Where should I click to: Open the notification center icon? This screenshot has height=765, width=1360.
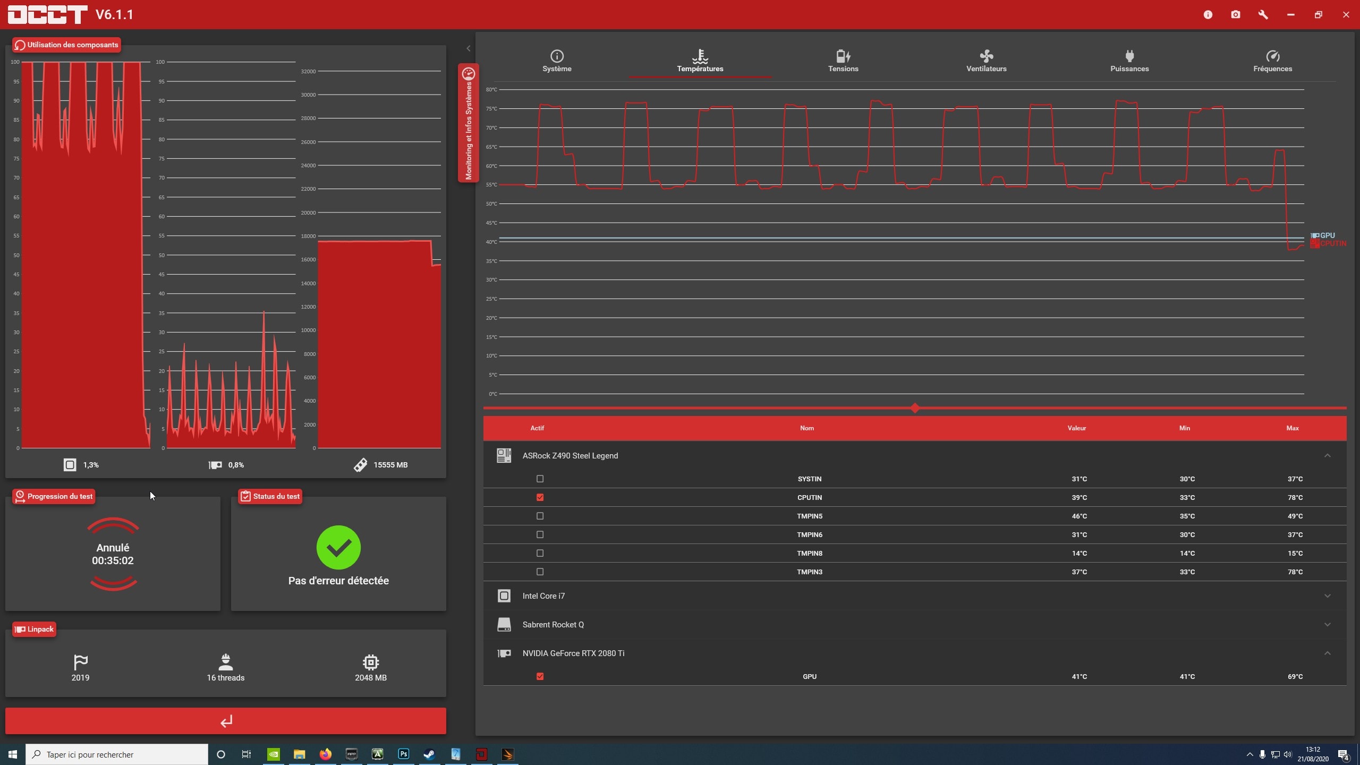[x=1344, y=754]
